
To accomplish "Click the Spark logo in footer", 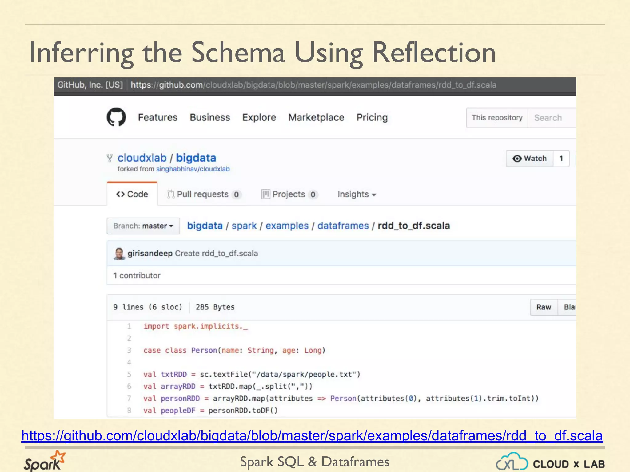I will (x=45, y=461).
